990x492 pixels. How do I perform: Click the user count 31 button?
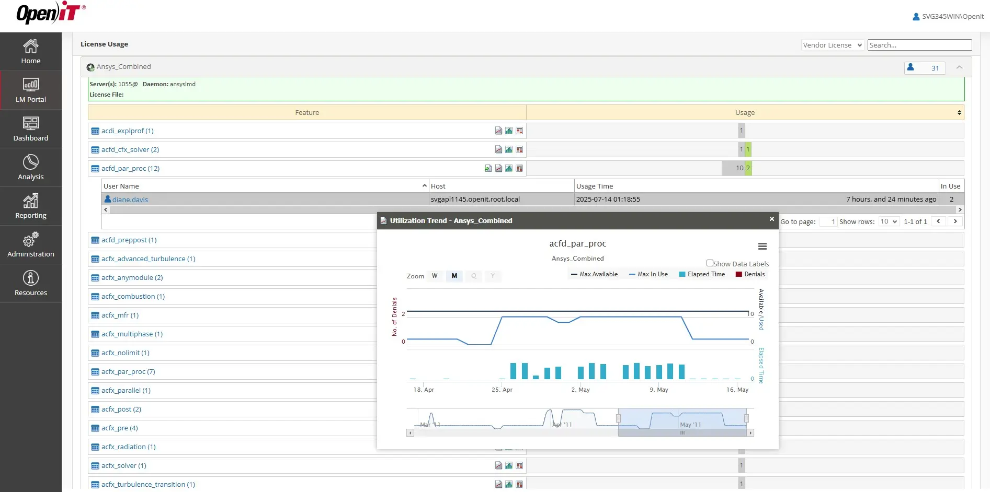pyautogui.click(x=925, y=68)
